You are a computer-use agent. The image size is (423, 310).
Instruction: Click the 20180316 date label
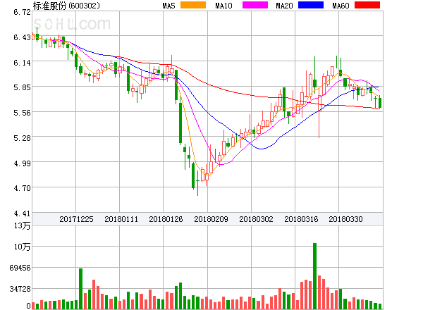pos(301,219)
